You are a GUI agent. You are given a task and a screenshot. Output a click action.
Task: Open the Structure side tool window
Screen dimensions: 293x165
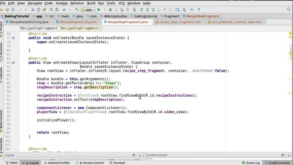[1, 52]
